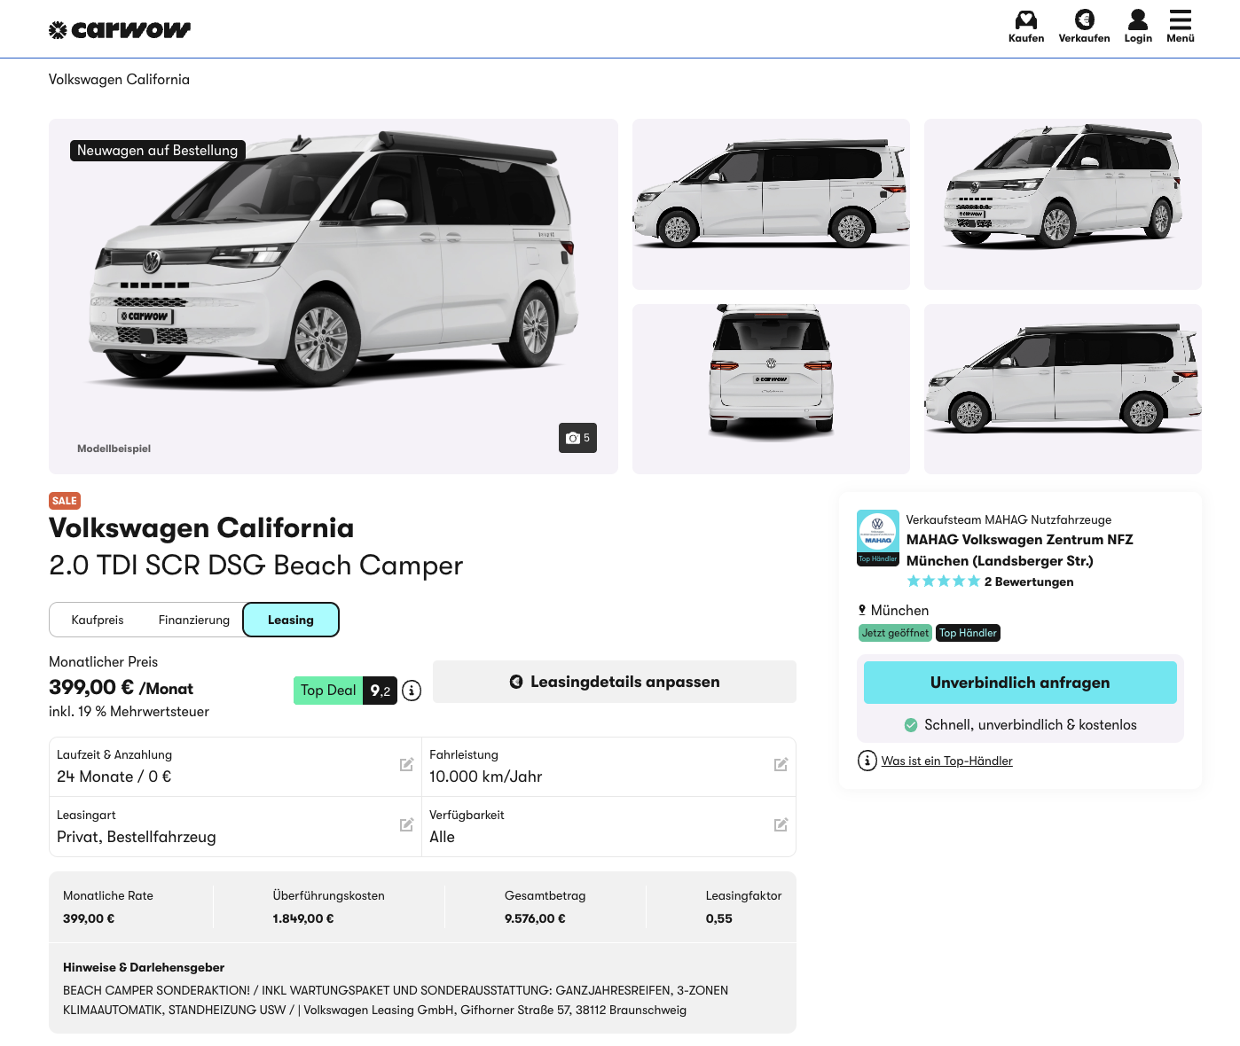Click the info icon beside Top-Händler link
The height and width of the screenshot is (1046, 1240).
point(867,761)
